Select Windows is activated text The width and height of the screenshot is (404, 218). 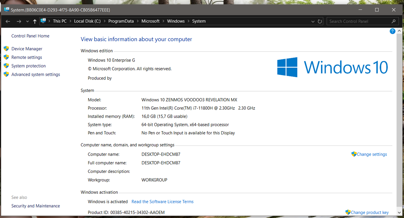[108, 202]
